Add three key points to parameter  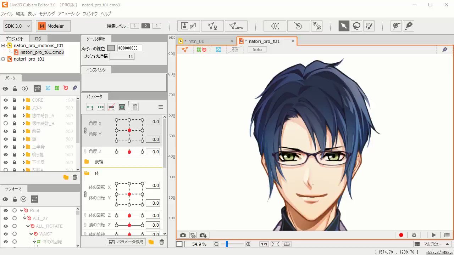click(x=101, y=107)
